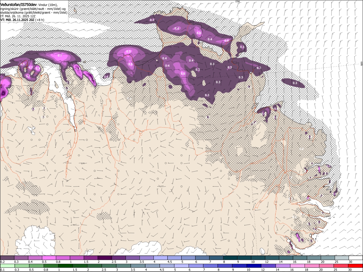
Task: Click the dark teal 8–9 snow swatch
Action: [230, 258]
